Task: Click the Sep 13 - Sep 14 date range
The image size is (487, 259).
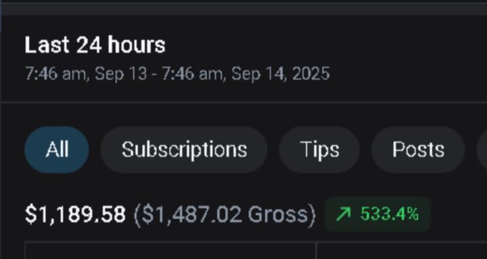Action: [177, 74]
